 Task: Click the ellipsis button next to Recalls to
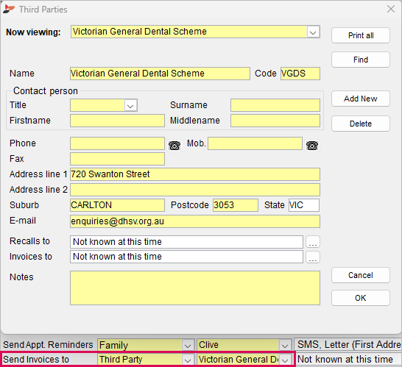click(x=313, y=242)
